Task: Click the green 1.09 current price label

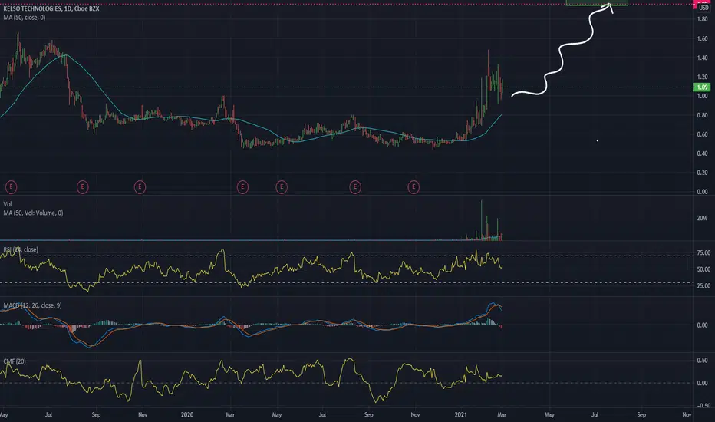Action: (x=701, y=87)
